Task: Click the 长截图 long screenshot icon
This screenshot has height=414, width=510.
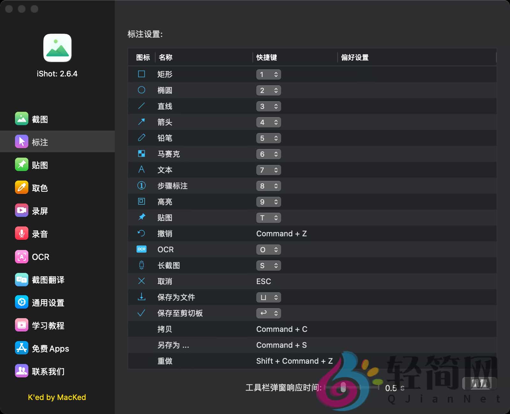Action: click(x=141, y=265)
